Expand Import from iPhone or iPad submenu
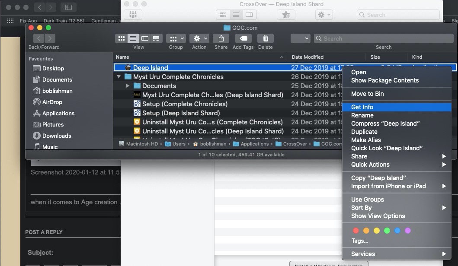The image size is (458, 266). point(397,186)
